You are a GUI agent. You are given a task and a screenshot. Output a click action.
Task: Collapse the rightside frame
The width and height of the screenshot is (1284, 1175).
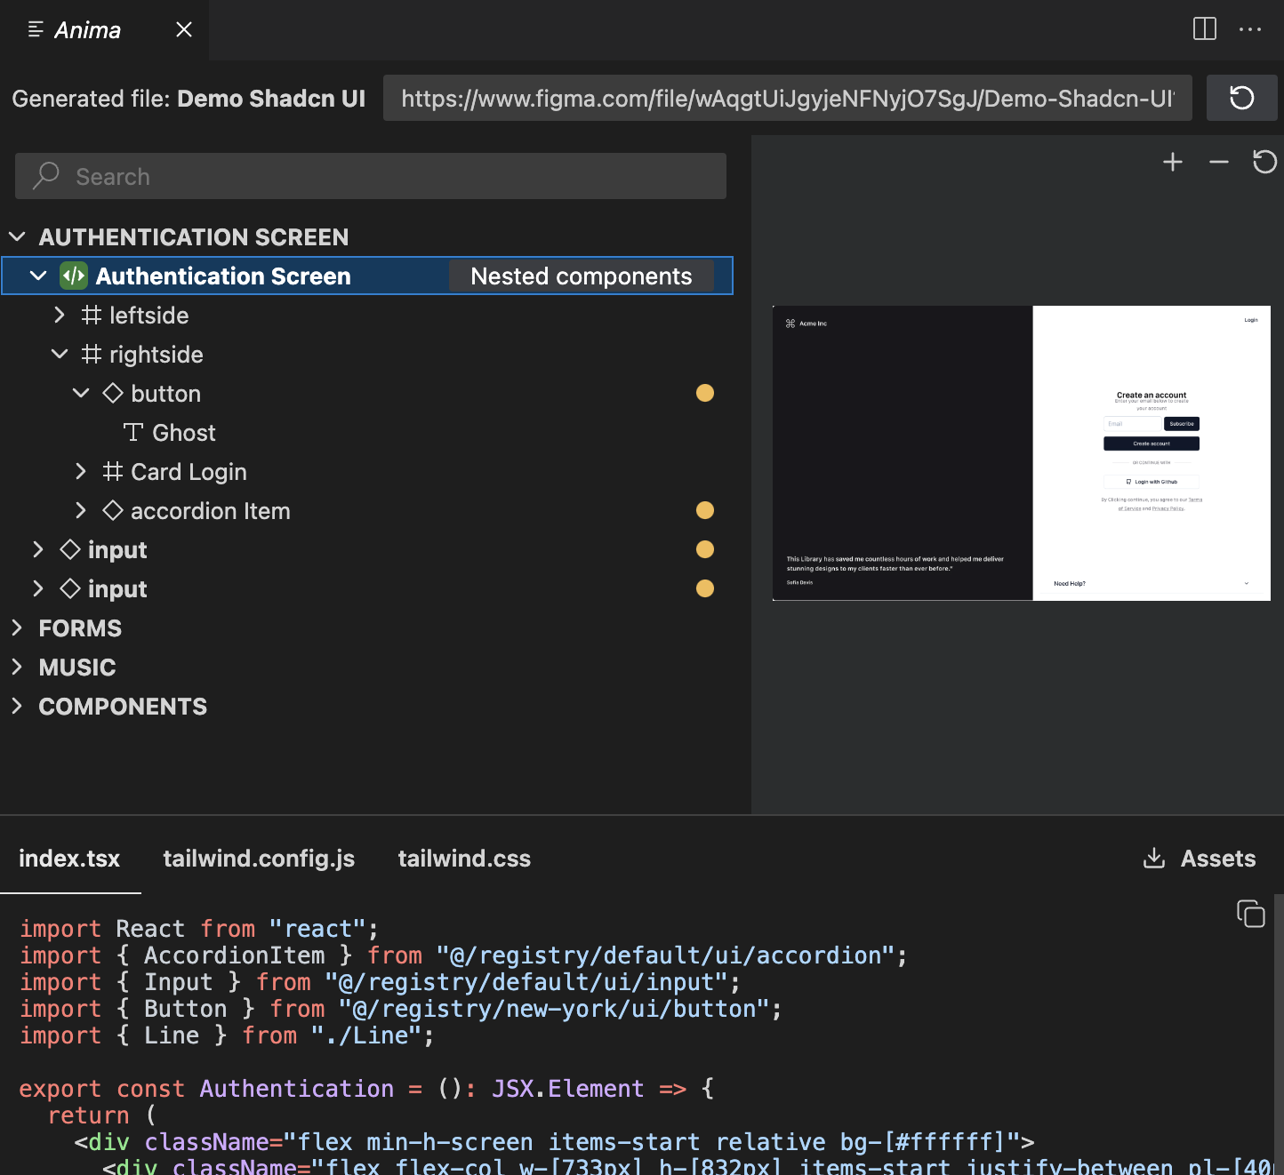60,355
